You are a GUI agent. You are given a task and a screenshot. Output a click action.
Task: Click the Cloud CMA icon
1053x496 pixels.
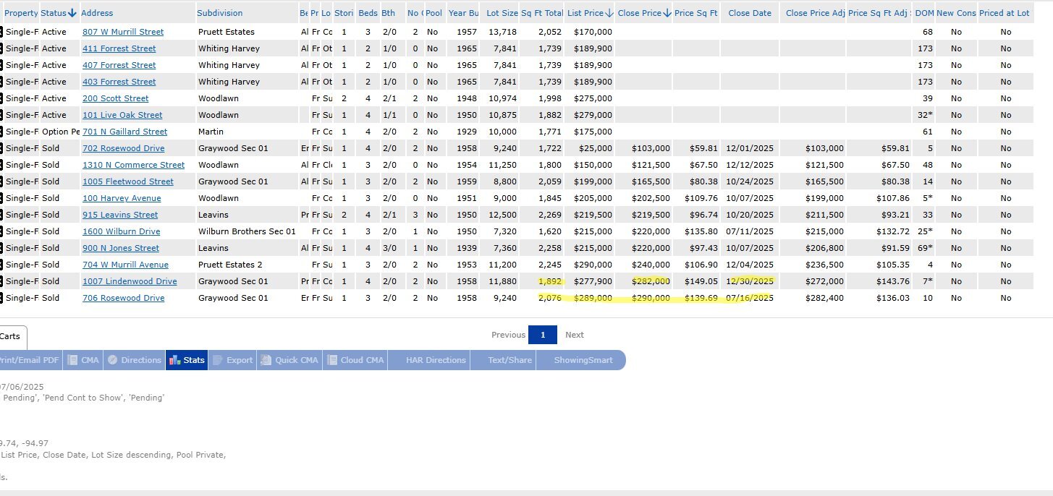point(331,360)
